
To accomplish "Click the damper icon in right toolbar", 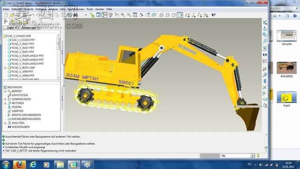I will (265, 87).
